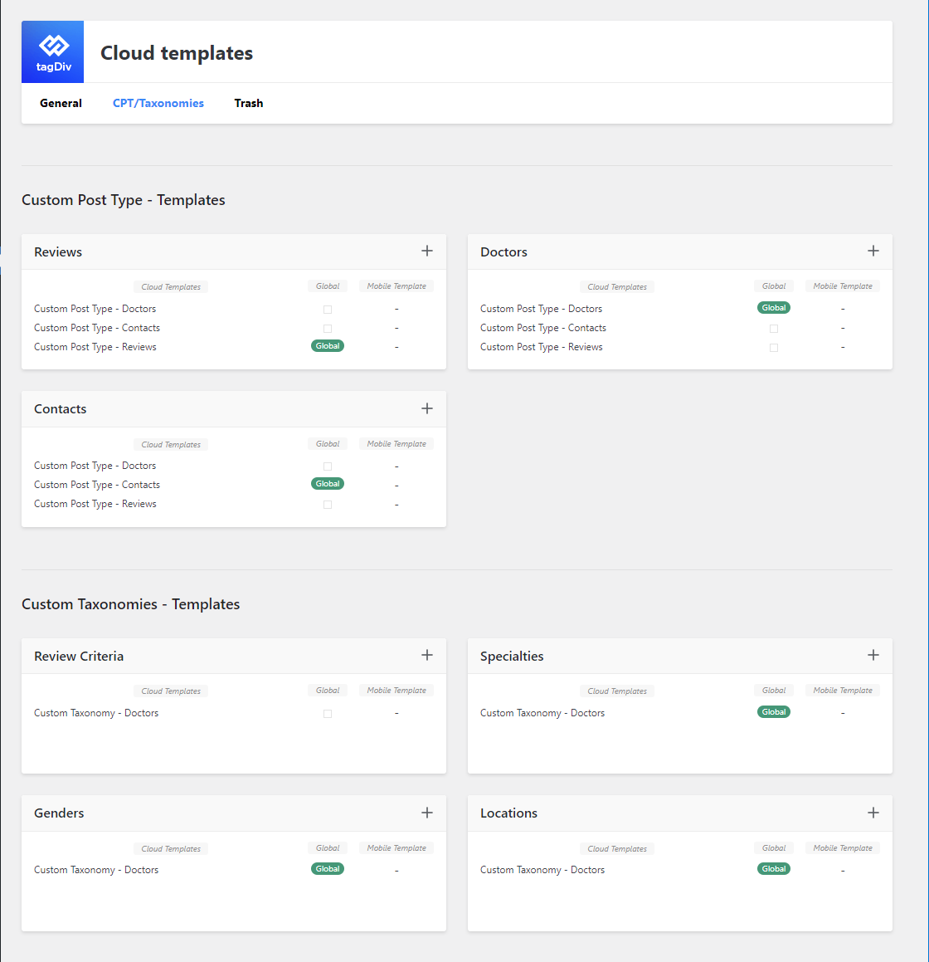This screenshot has width=929, height=962.
Task: Click plus icon on Locations card
Action: [873, 813]
